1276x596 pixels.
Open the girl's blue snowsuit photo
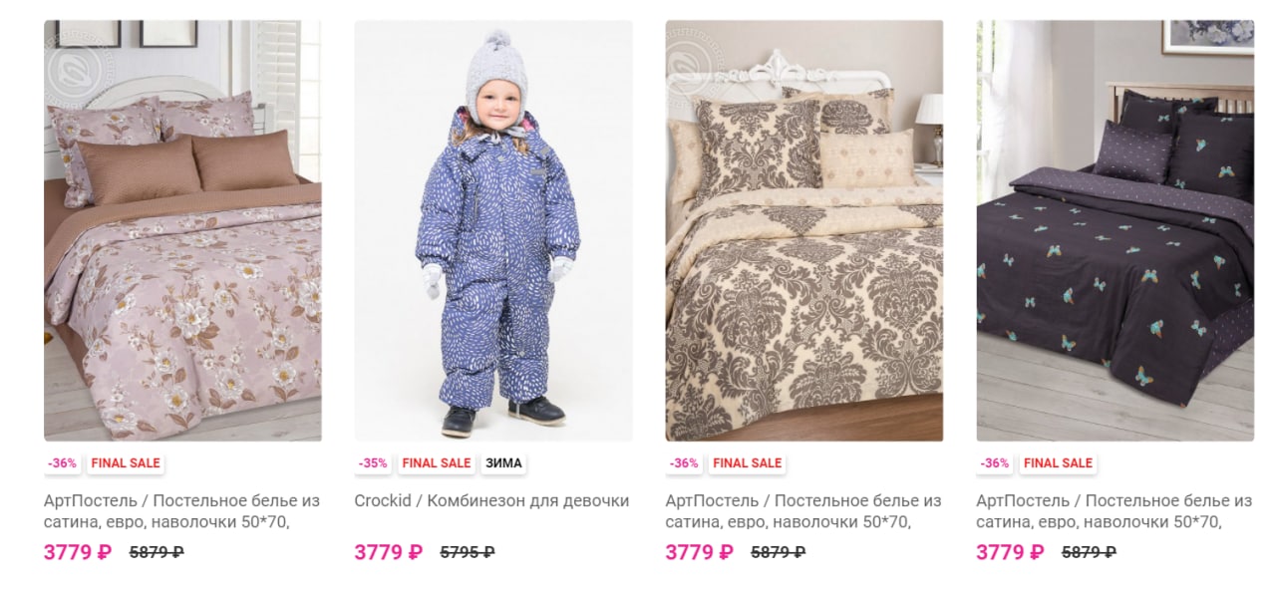(x=493, y=230)
